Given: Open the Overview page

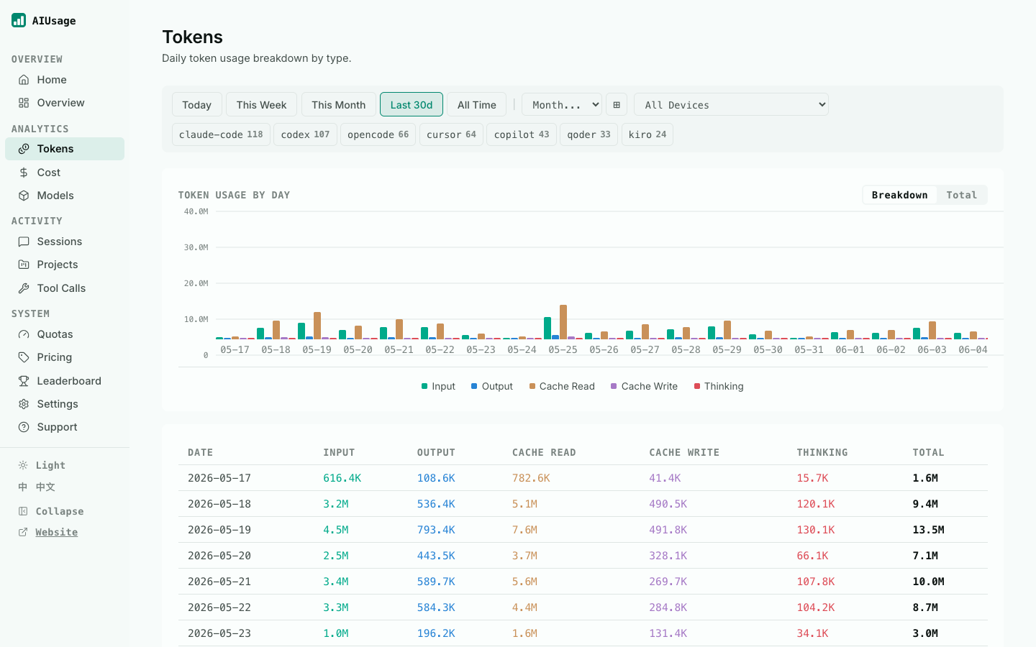Looking at the screenshot, I should pos(65,103).
